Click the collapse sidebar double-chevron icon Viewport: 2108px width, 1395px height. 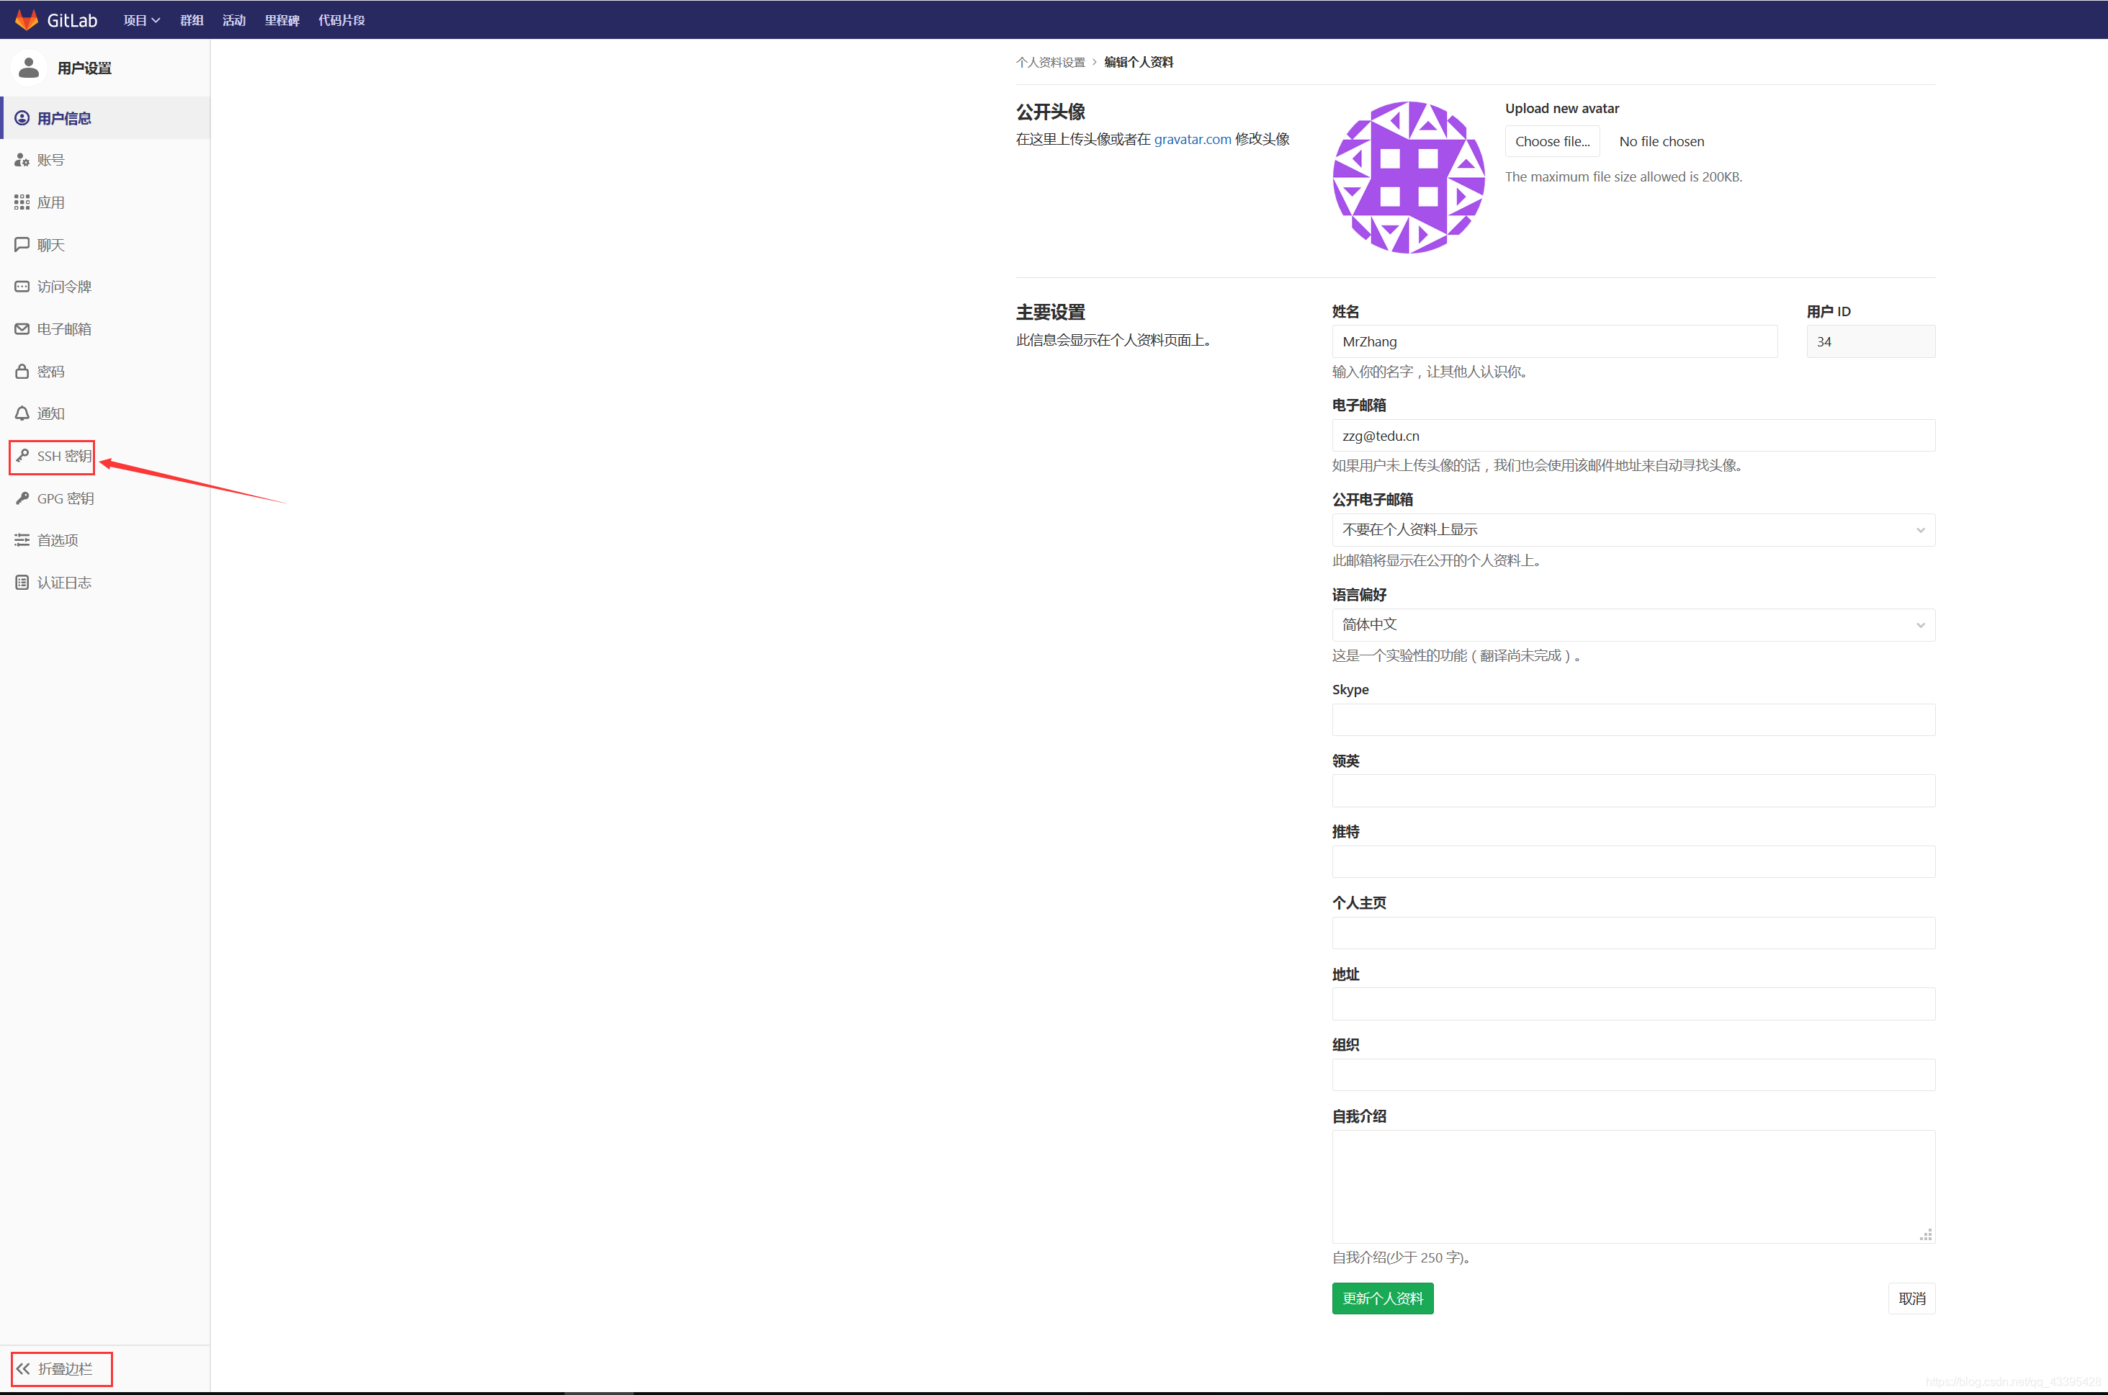23,1368
